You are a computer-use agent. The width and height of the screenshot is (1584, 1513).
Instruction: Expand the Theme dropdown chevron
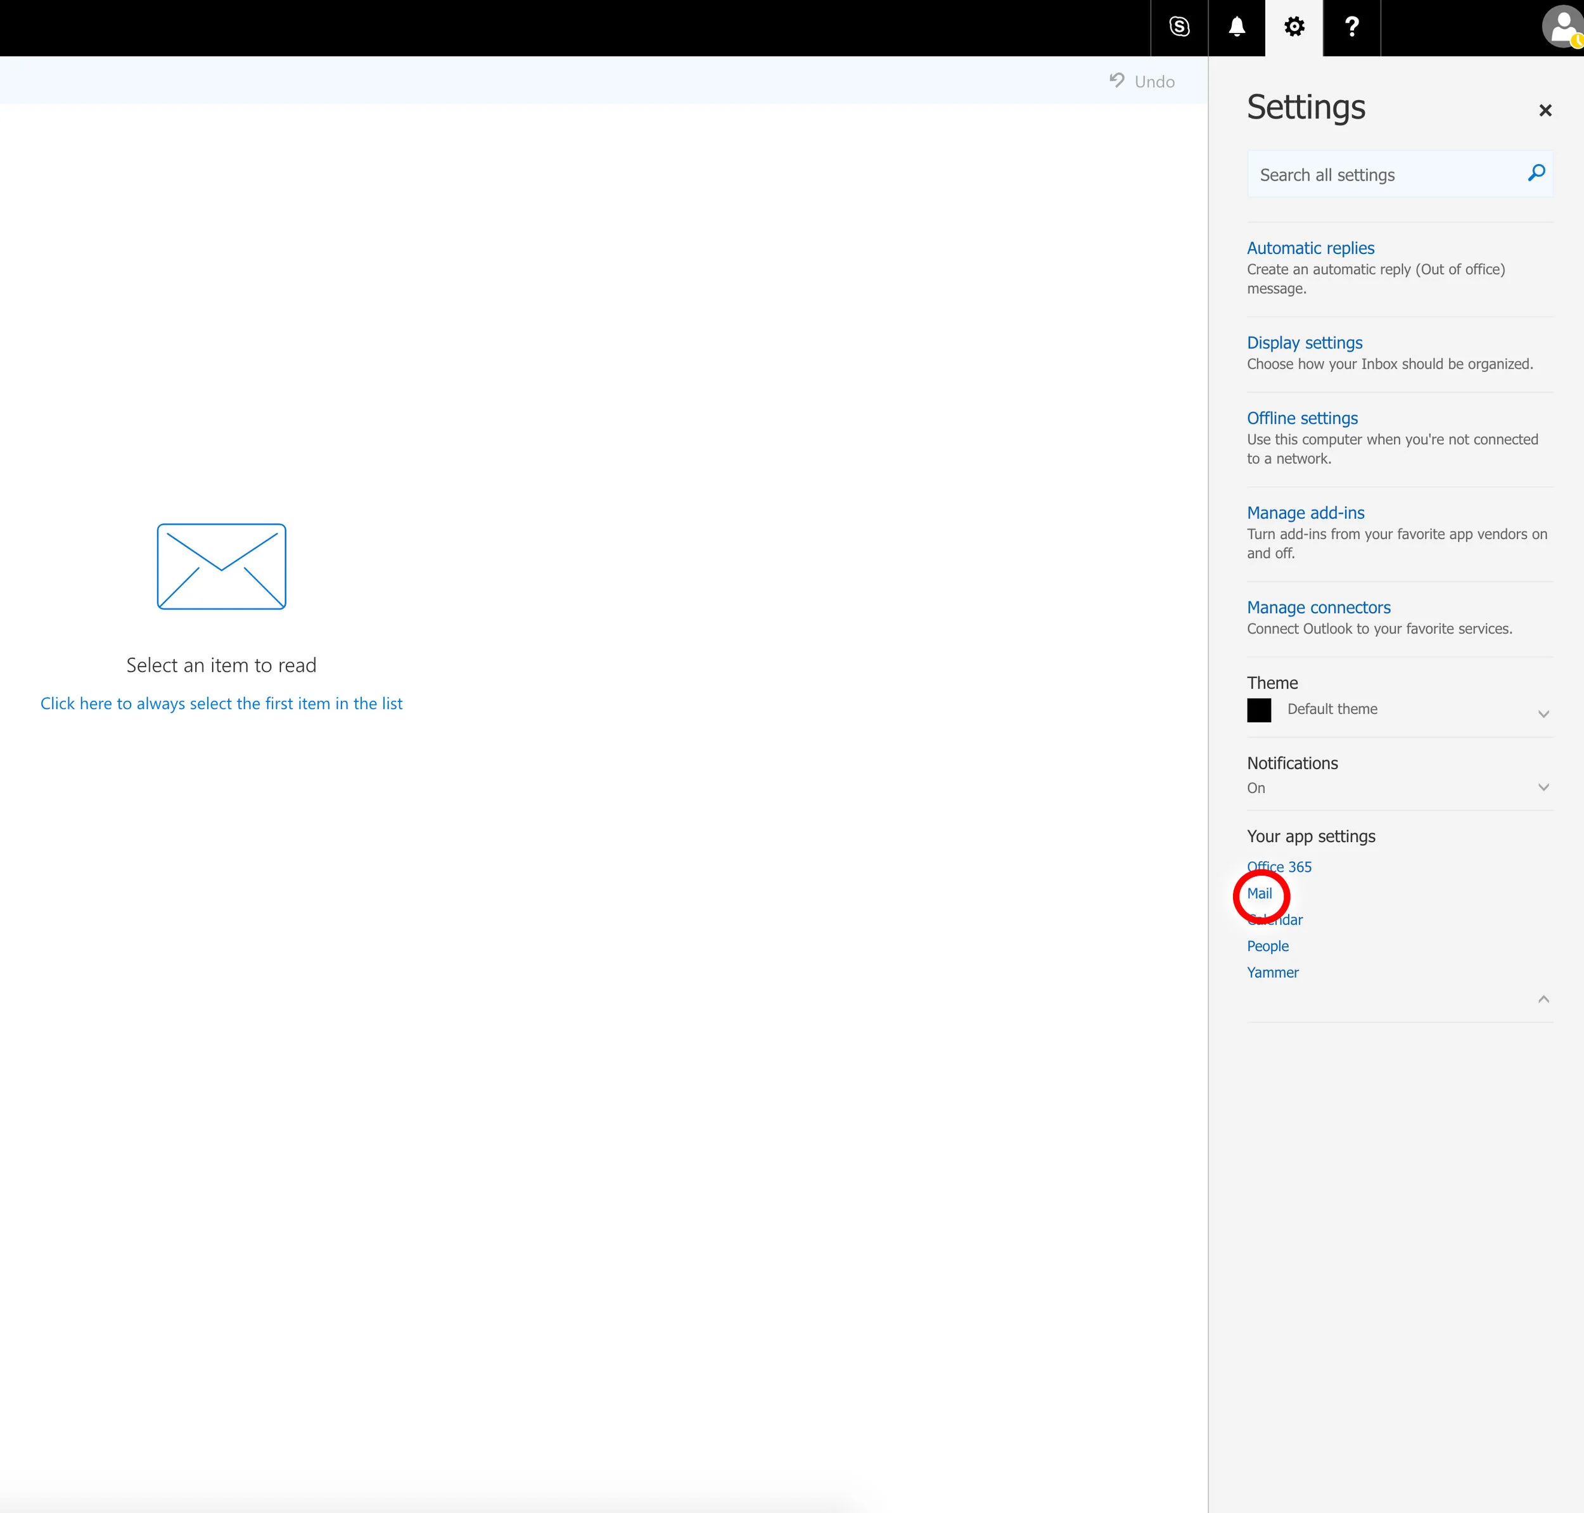pos(1543,714)
